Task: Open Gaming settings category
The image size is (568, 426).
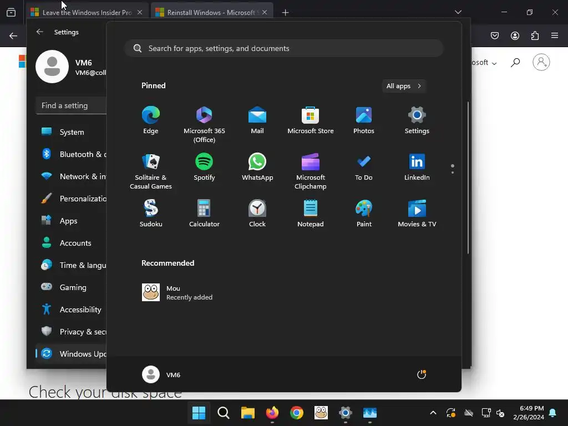Action: pyautogui.click(x=71, y=287)
